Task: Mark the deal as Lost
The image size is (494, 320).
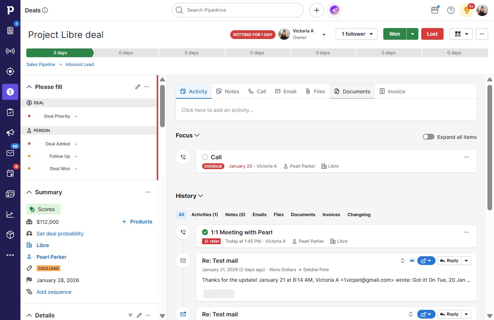Action: coord(432,34)
